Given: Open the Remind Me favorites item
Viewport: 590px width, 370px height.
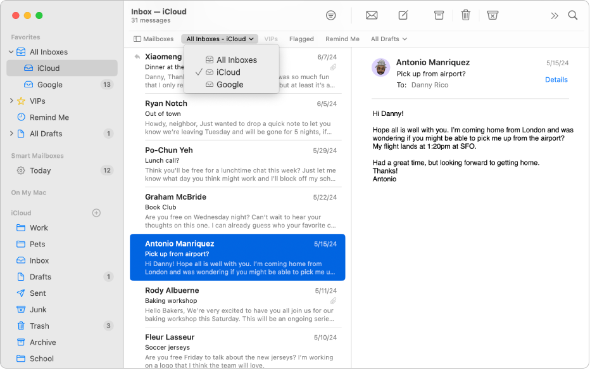Looking at the screenshot, I should click(342, 39).
